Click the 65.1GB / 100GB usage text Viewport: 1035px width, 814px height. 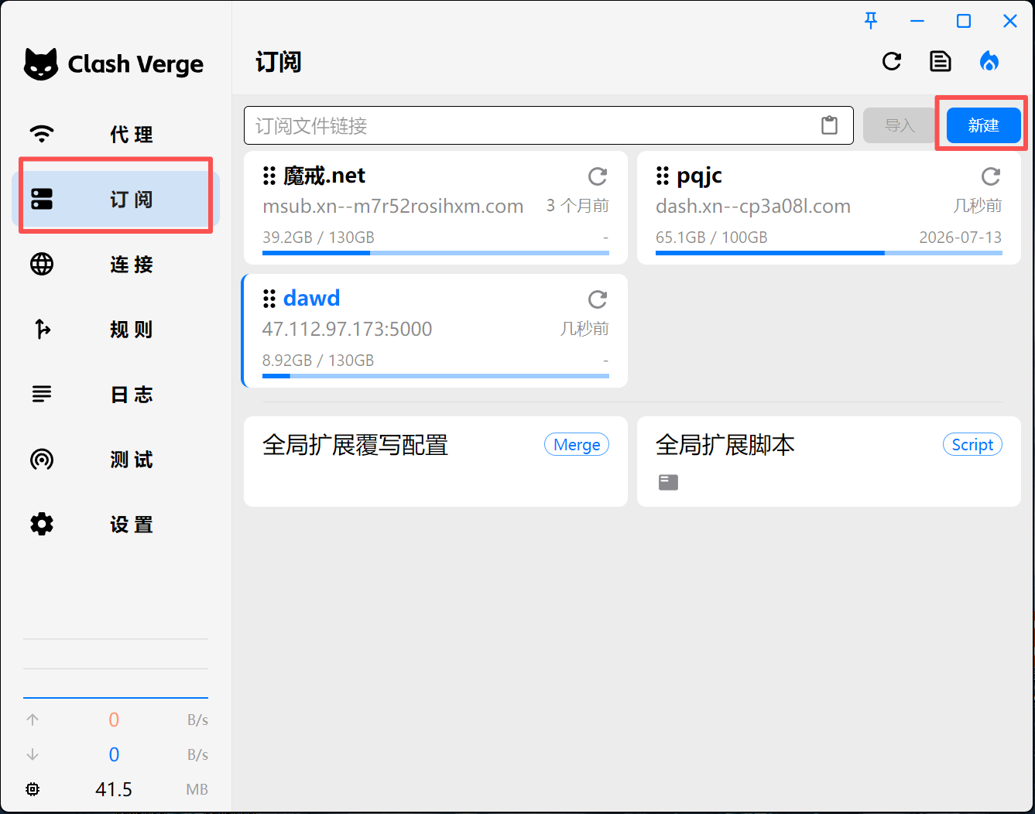tap(711, 238)
